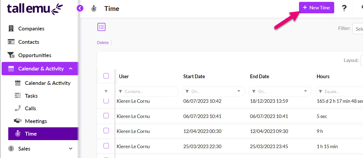
Task: Click the Companies building icon in sidebar
Action: click(x=11, y=29)
